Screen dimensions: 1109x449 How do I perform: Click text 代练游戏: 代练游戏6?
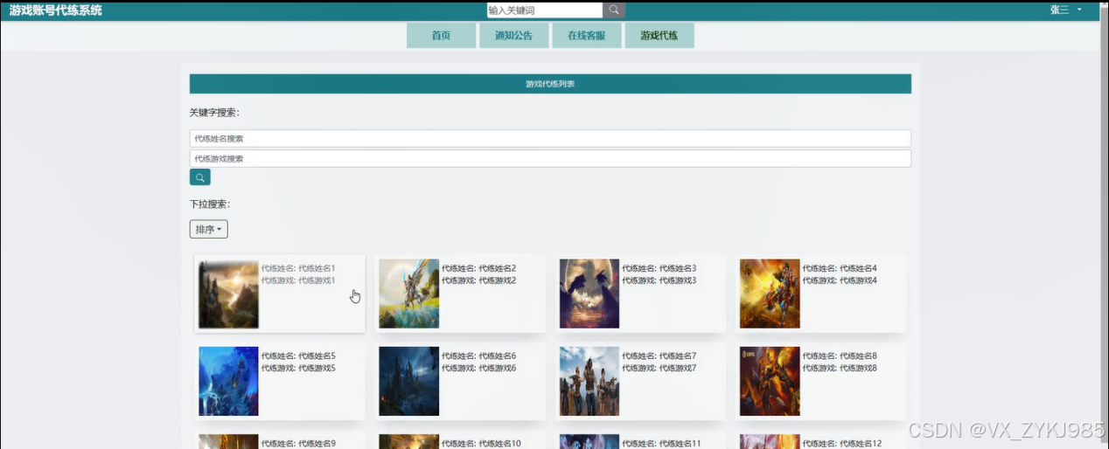(x=479, y=368)
